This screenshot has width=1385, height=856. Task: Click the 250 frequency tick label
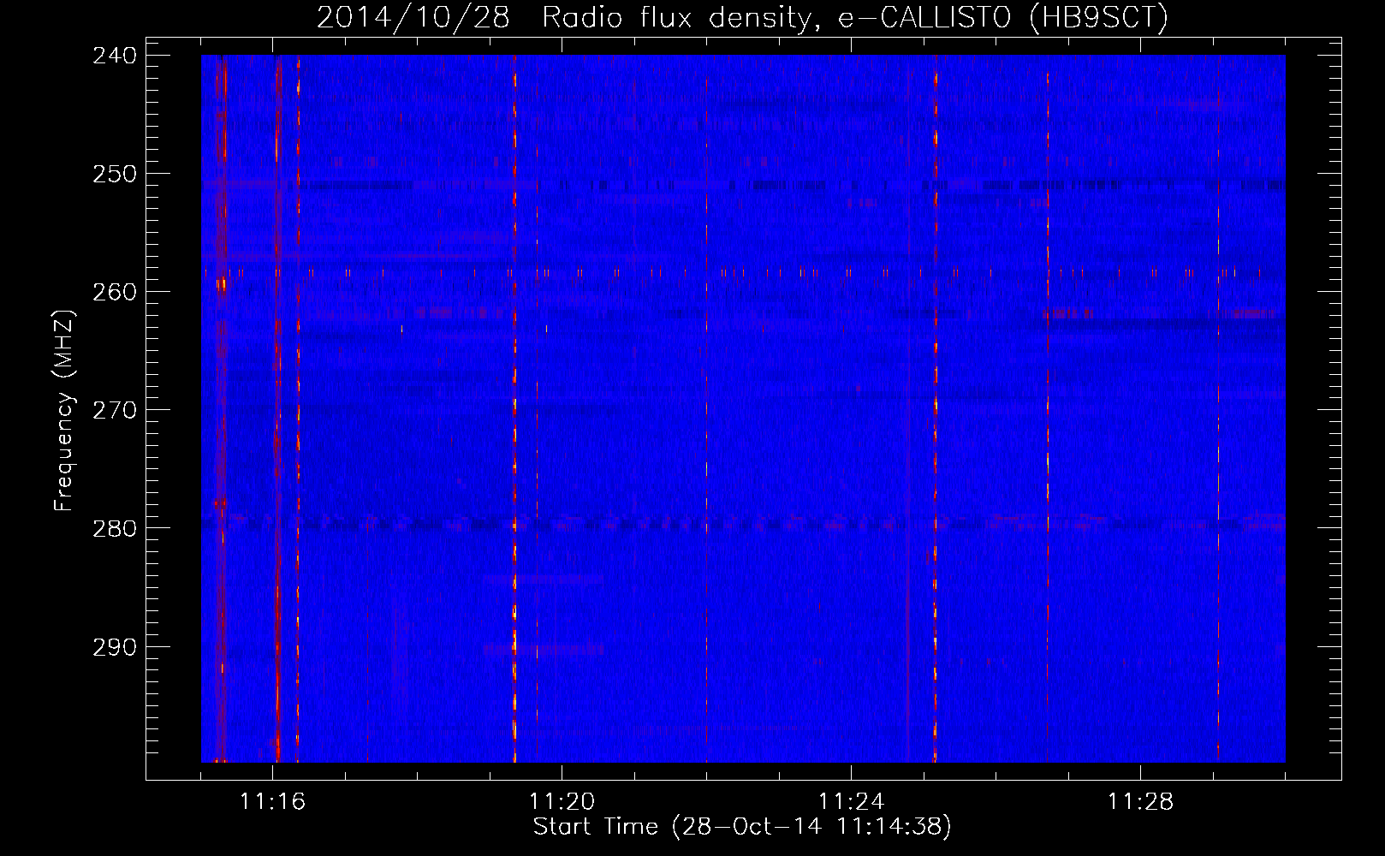[115, 174]
